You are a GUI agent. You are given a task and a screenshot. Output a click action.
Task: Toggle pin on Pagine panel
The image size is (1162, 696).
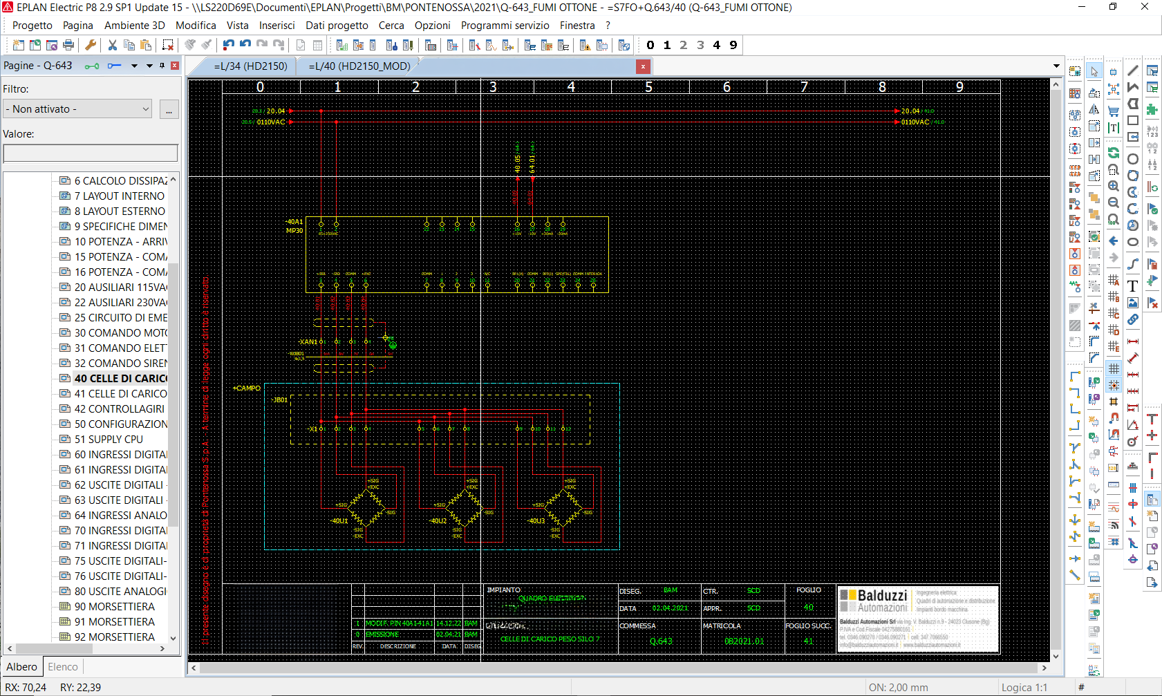point(162,66)
